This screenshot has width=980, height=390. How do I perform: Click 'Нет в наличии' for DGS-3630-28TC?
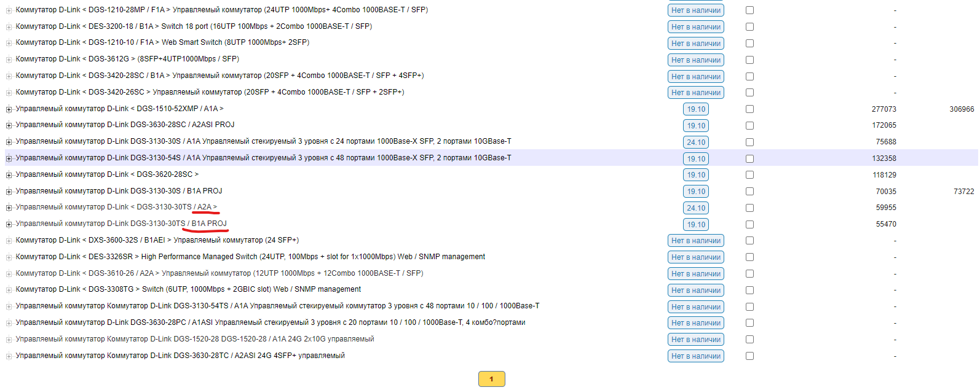pos(696,356)
